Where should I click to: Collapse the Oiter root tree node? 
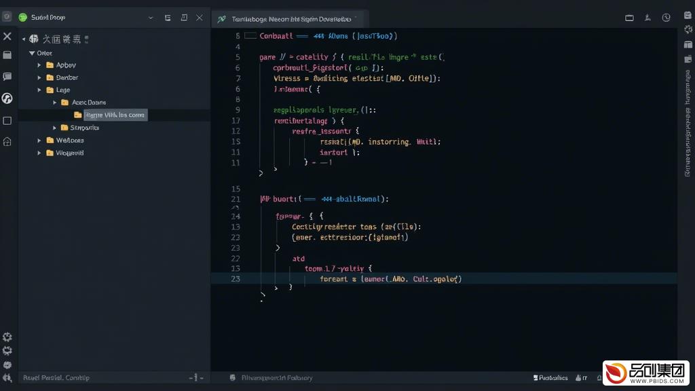tap(31, 53)
